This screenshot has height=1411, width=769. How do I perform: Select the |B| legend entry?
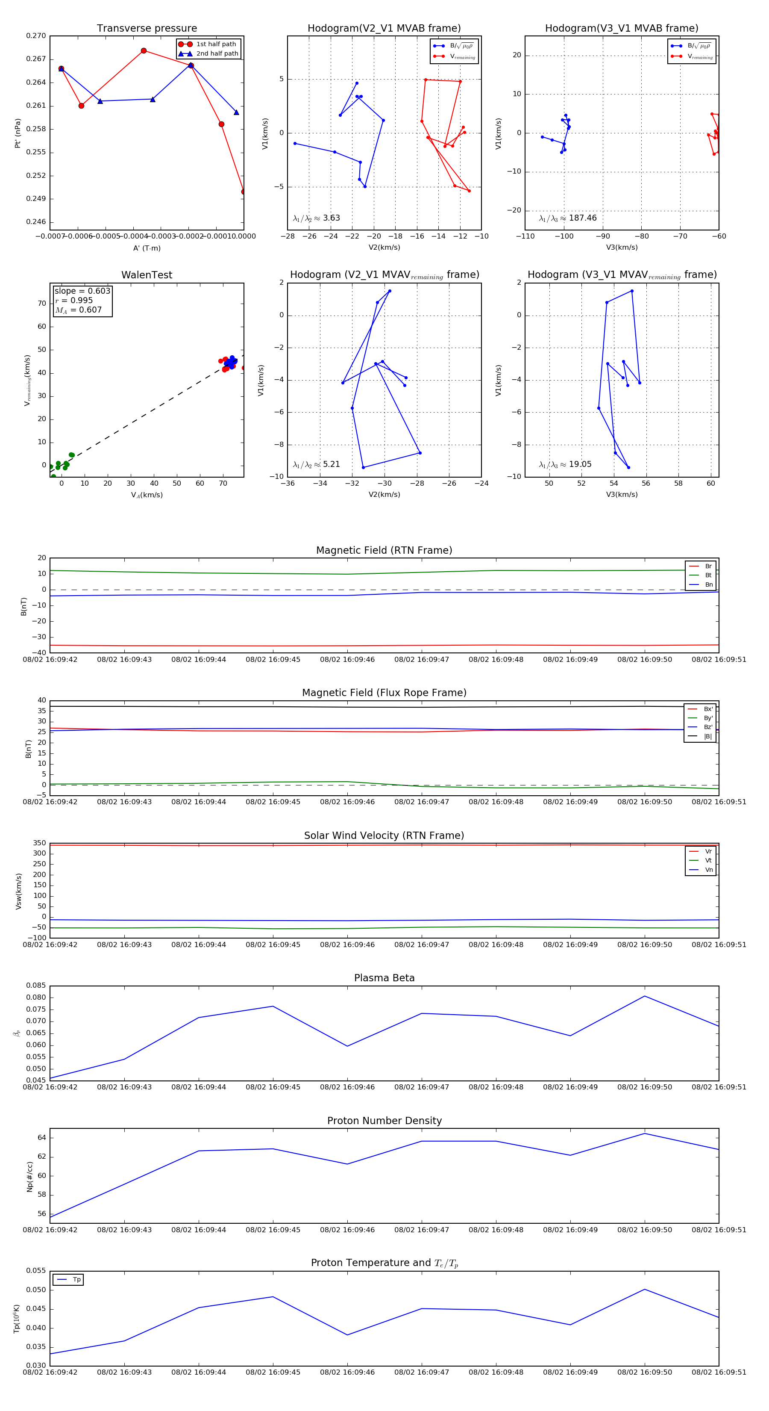click(x=700, y=736)
